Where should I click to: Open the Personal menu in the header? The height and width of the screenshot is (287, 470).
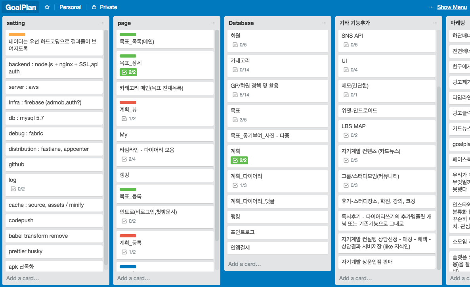pyautogui.click(x=70, y=7)
